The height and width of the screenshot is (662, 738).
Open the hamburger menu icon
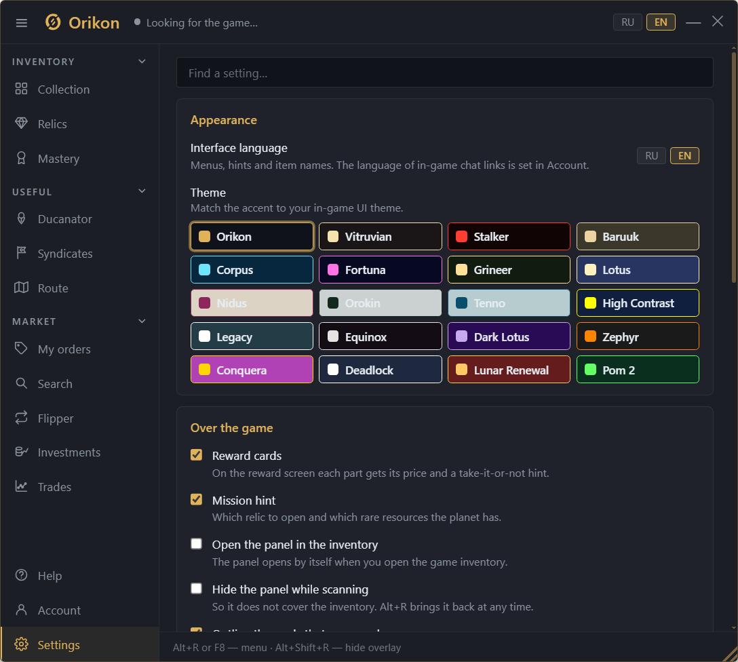[22, 22]
